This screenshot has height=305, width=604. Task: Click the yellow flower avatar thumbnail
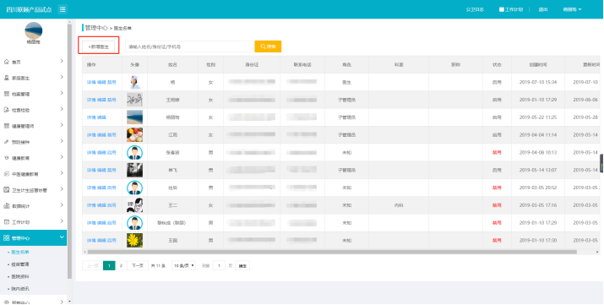pos(135,240)
